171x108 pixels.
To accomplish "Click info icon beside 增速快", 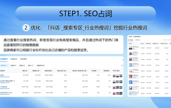I will [24, 65].
